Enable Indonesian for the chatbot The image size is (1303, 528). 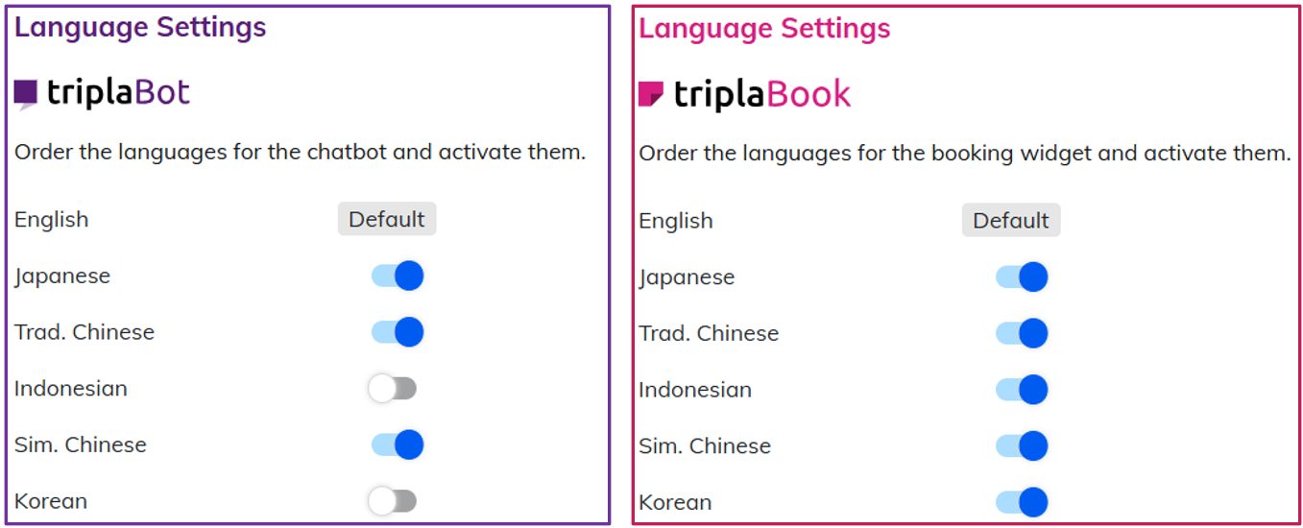393,389
